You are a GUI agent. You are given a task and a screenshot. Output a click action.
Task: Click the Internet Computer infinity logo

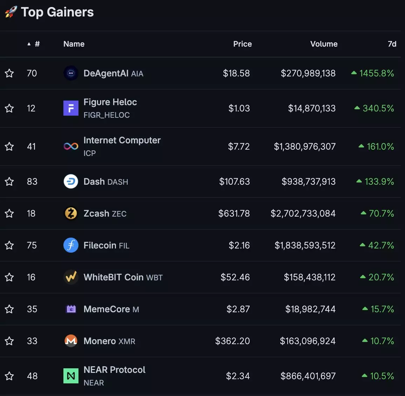pyautogui.click(x=71, y=146)
